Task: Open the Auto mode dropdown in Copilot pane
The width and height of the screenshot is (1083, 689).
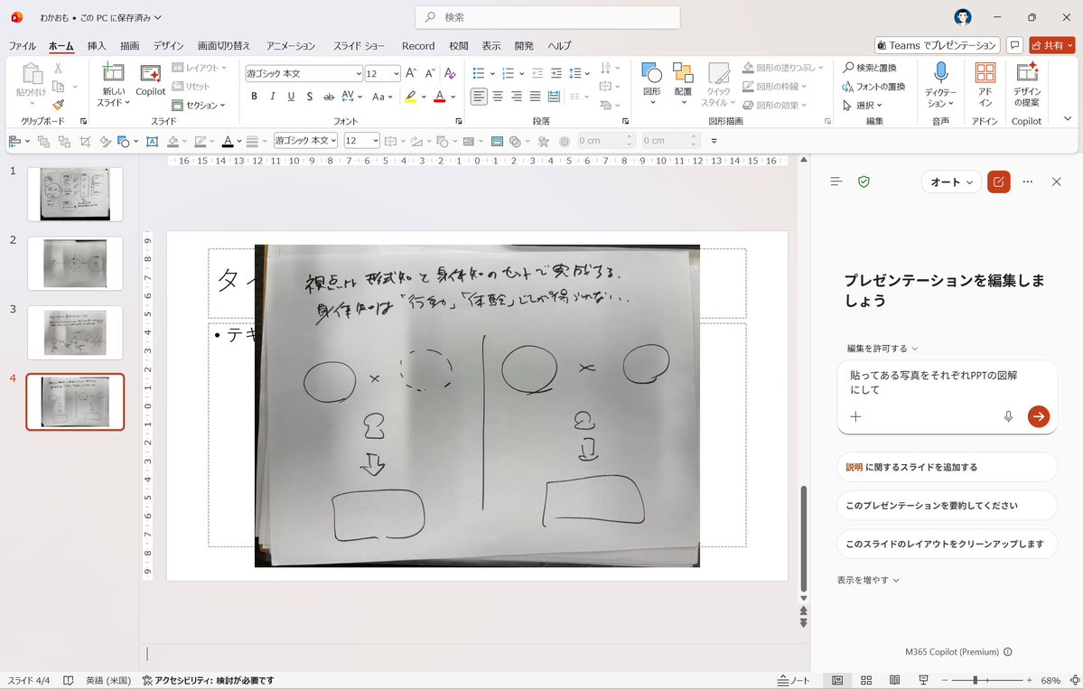Action: (952, 182)
